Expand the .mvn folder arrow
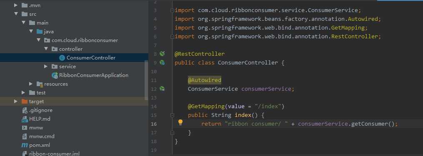This screenshot has height=156, width=423. click(16, 5)
